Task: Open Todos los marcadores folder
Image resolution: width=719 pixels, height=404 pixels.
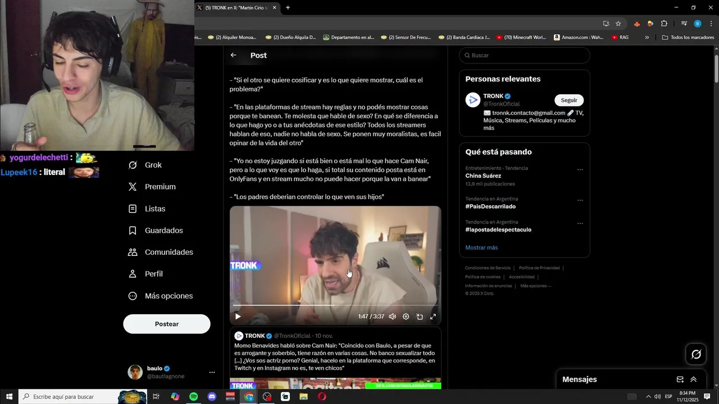Action: 688,38
